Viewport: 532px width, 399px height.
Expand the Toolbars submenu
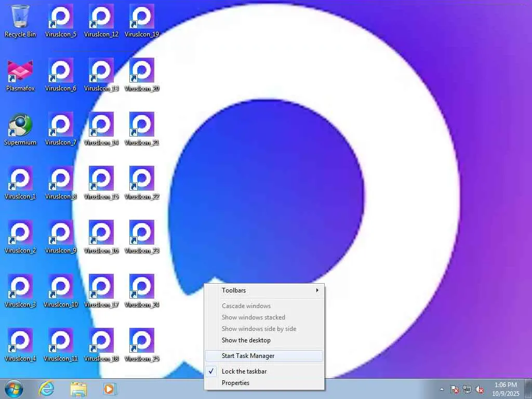264,290
